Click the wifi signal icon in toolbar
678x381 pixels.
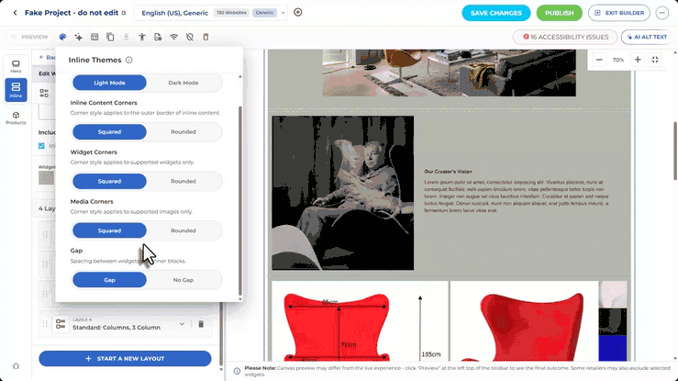coord(173,38)
